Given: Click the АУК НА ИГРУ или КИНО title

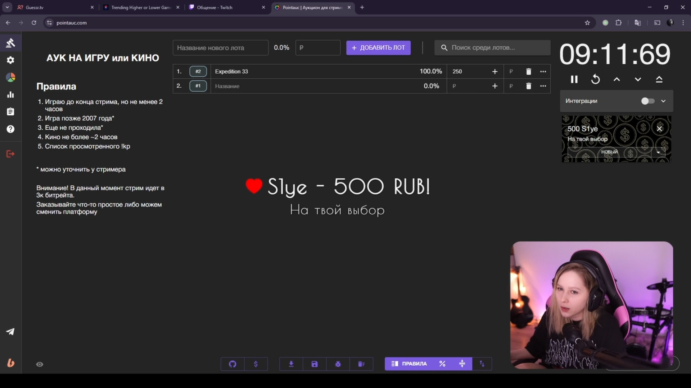Looking at the screenshot, I should pyautogui.click(x=103, y=58).
